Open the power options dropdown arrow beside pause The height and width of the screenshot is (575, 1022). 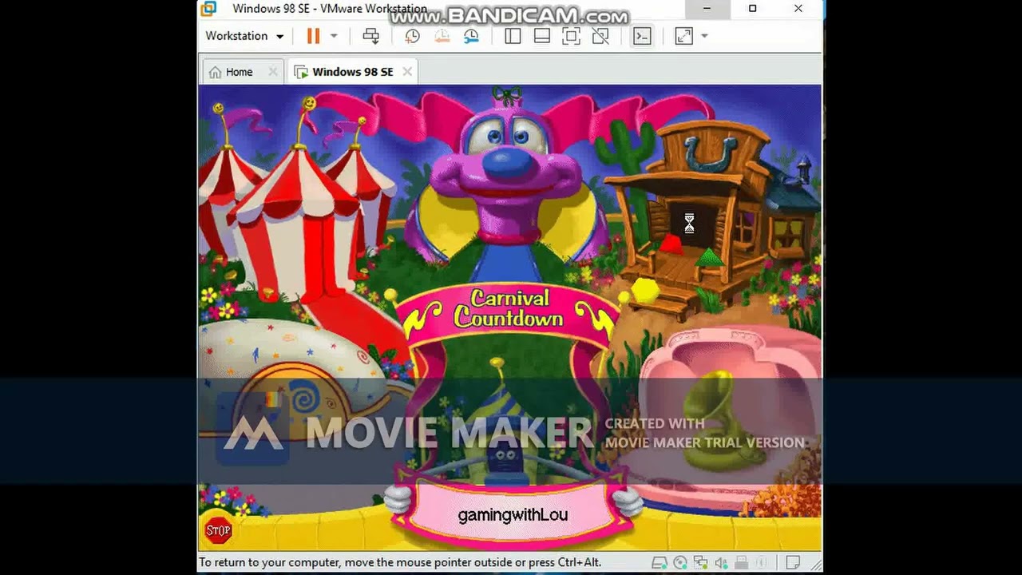click(x=334, y=36)
